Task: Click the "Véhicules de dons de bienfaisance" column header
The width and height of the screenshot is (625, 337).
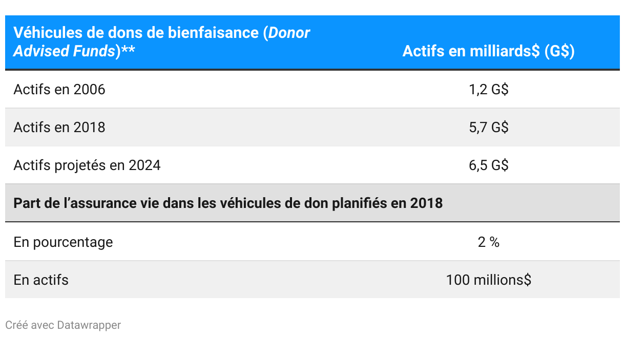Action: pyautogui.click(x=138, y=33)
